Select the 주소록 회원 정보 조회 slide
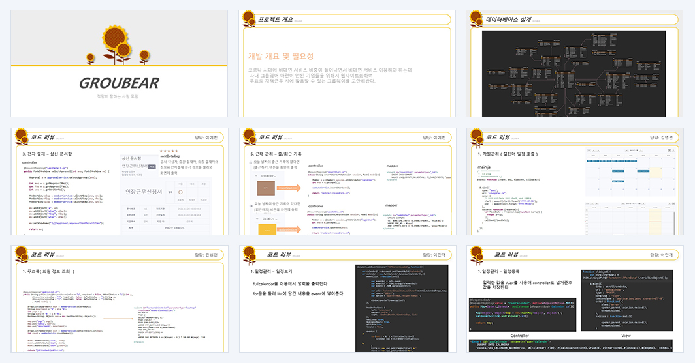 pyautogui.click(x=120, y=299)
